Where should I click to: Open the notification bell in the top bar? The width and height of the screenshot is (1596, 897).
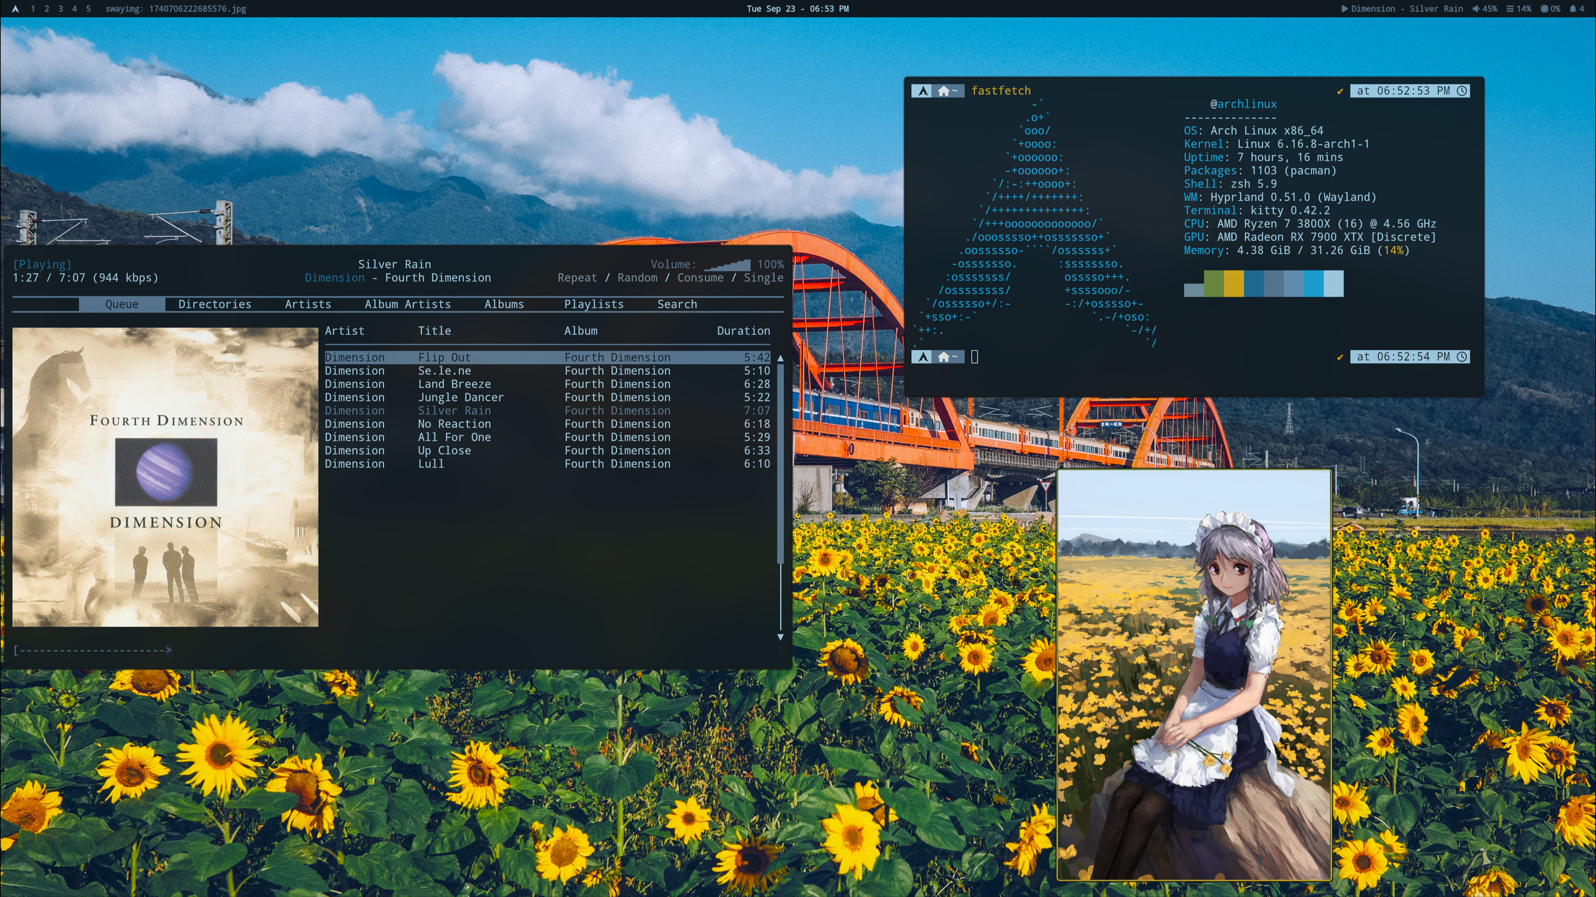(x=1572, y=9)
